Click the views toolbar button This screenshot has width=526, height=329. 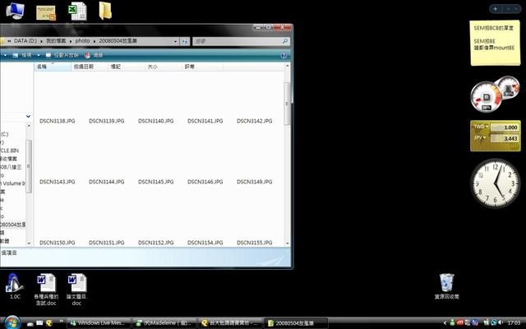pos(22,55)
